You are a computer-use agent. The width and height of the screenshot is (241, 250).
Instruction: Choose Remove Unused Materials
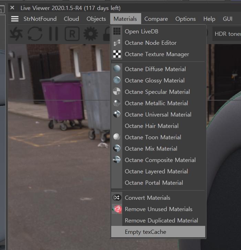pyautogui.click(x=158, y=209)
